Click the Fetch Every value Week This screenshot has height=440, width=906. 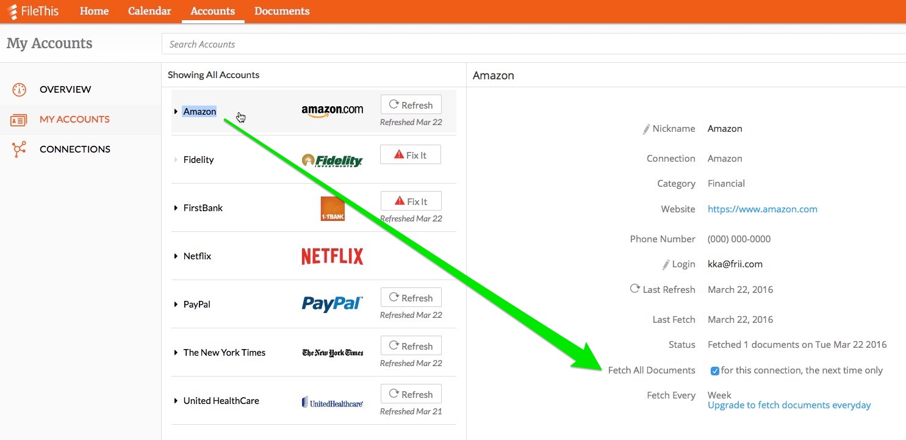(x=719, y=395)
